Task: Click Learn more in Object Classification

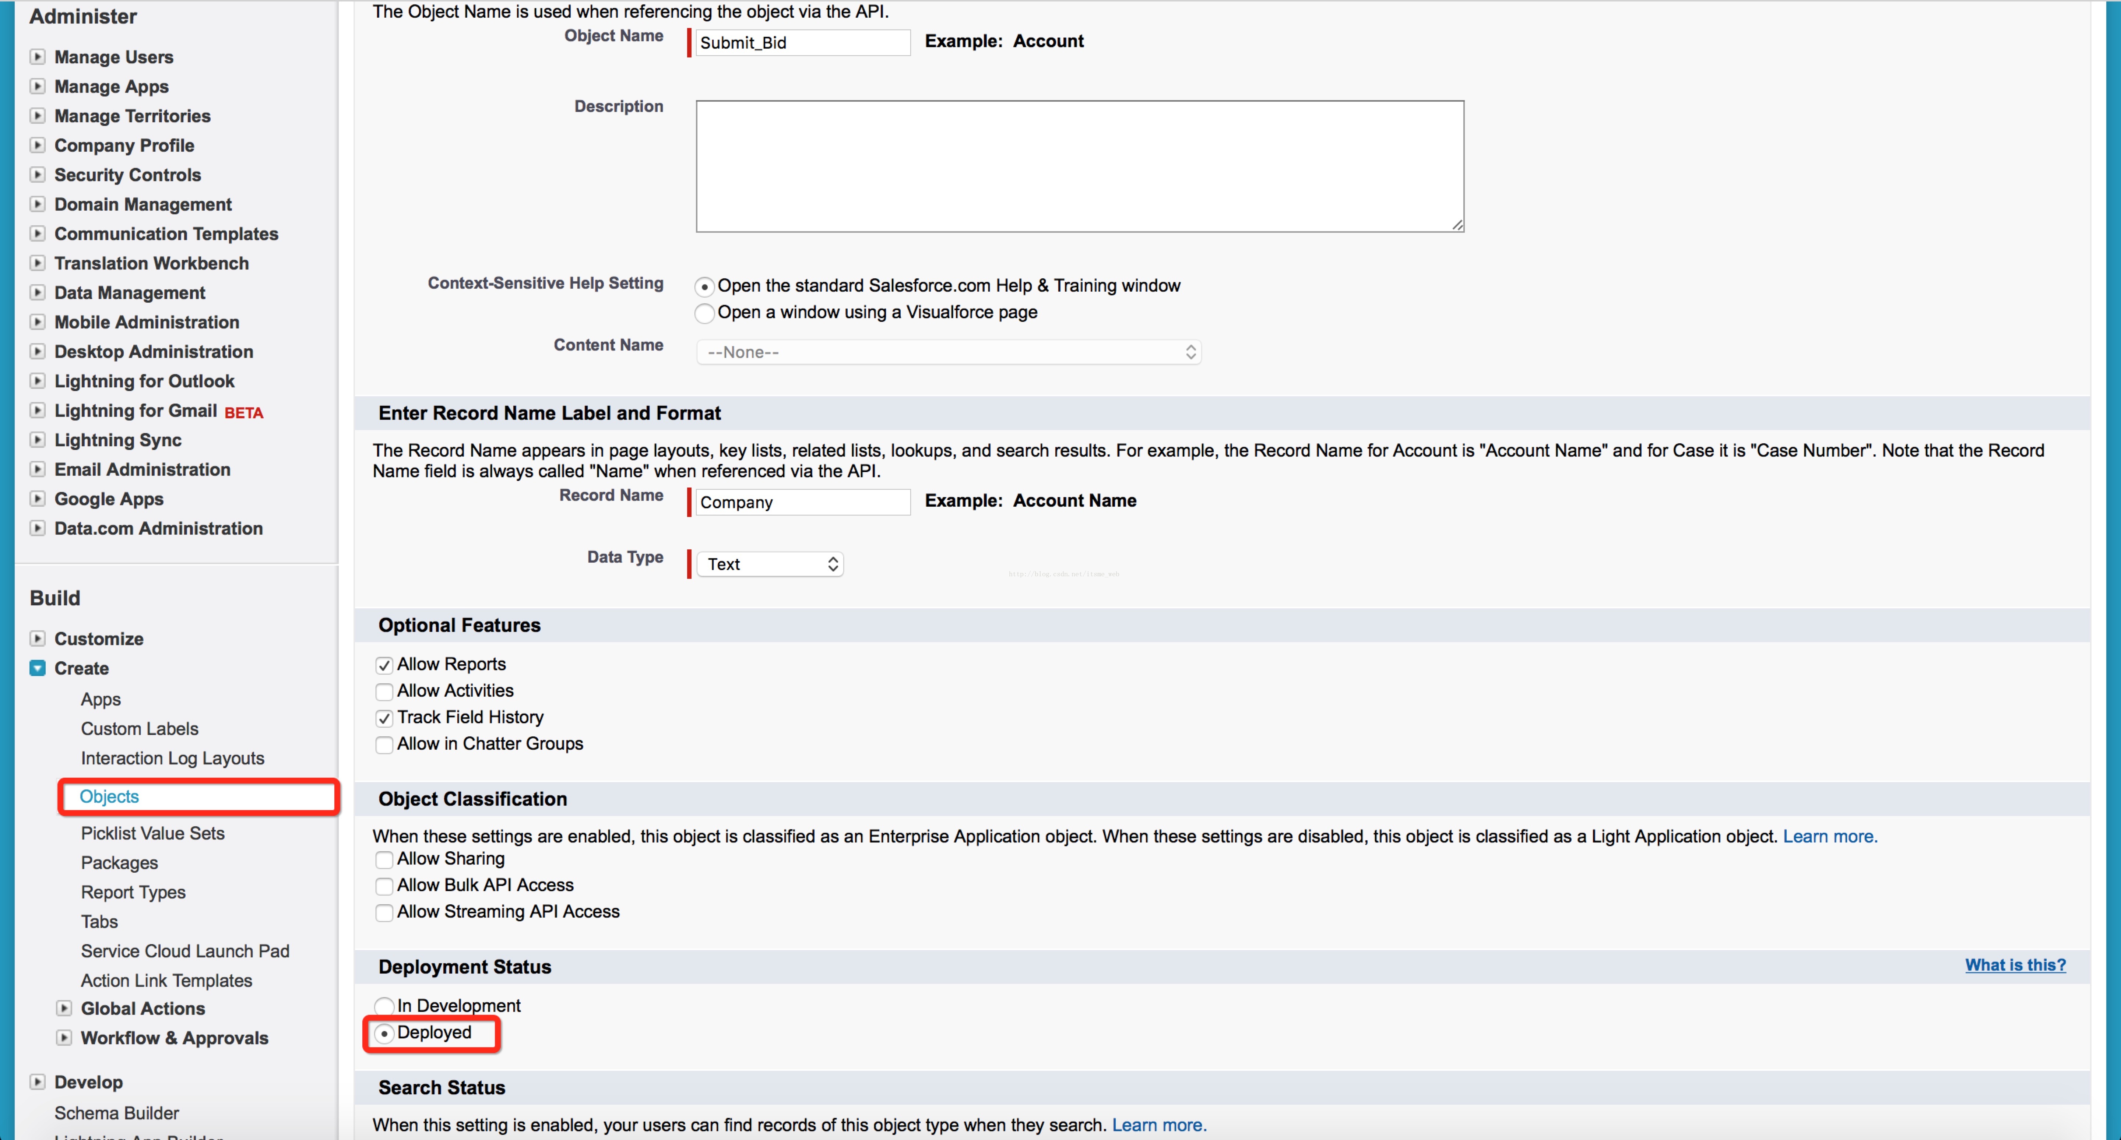Action: pos(1829,836)
